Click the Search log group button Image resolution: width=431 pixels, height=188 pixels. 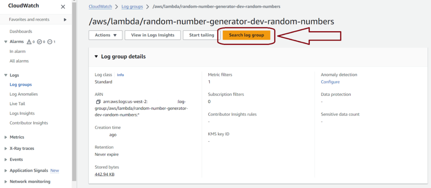(x=246, y=35)
